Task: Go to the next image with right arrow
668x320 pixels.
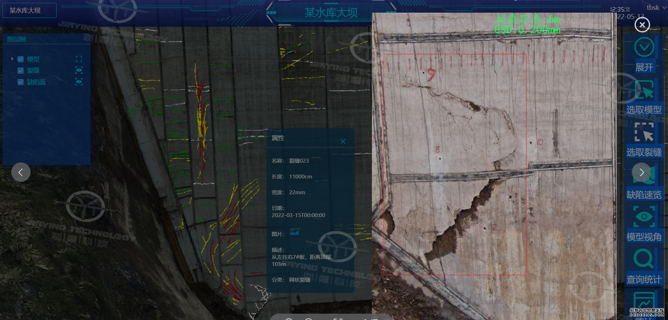Action: click(x=642, y=172)
